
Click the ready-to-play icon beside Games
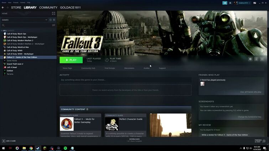tap(54, 20)
